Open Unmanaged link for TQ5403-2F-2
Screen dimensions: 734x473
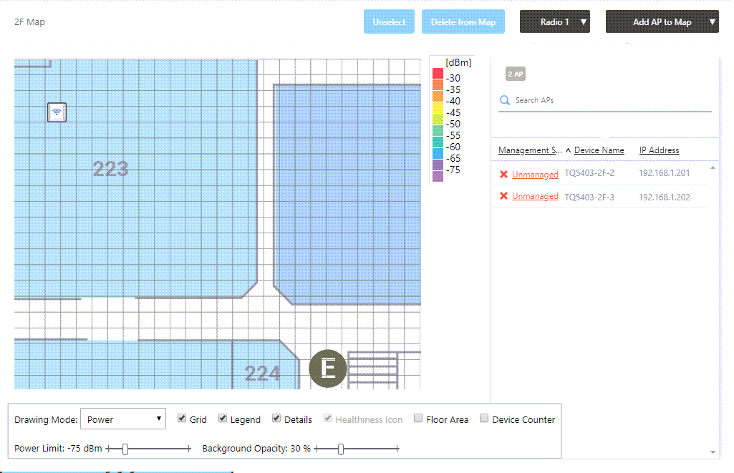pyautogui.click(x=535, y=175)
